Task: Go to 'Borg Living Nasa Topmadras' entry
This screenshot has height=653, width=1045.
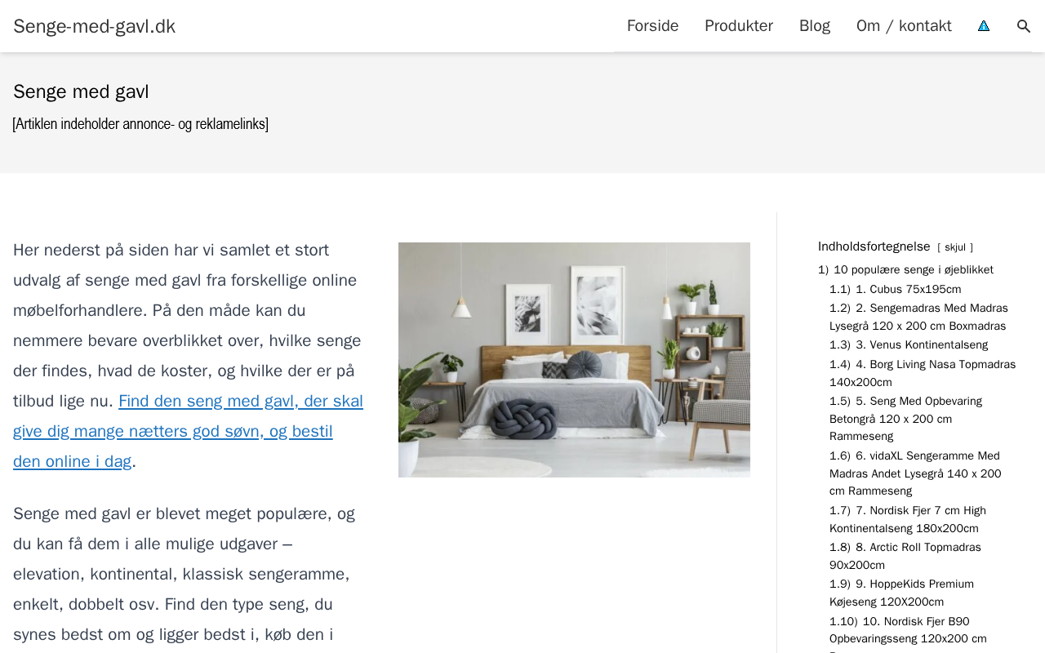Action: tap(923, 373)
